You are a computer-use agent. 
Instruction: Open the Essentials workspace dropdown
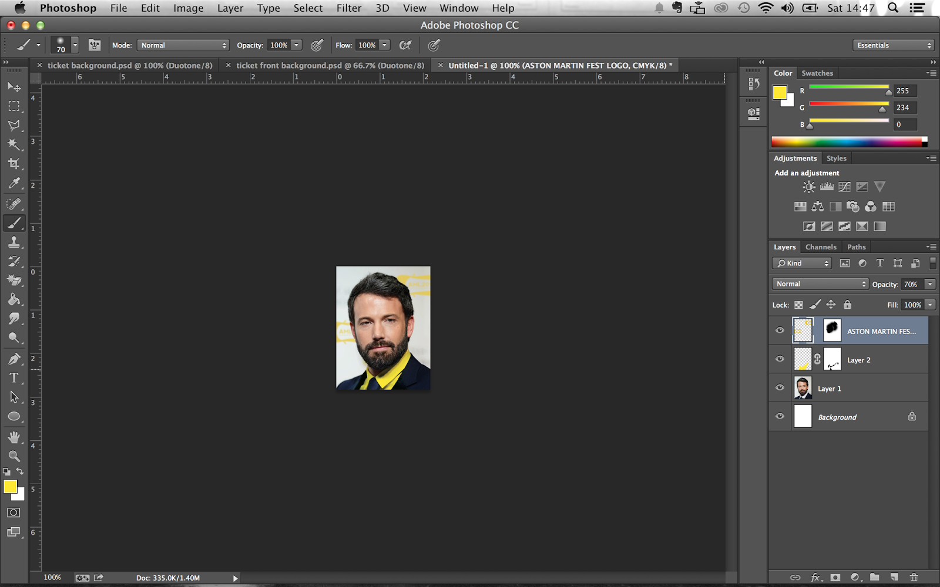pos(893,45)
